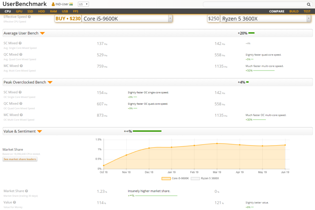Open the BUILD menu item
The image size is (315, 210).
294,11
